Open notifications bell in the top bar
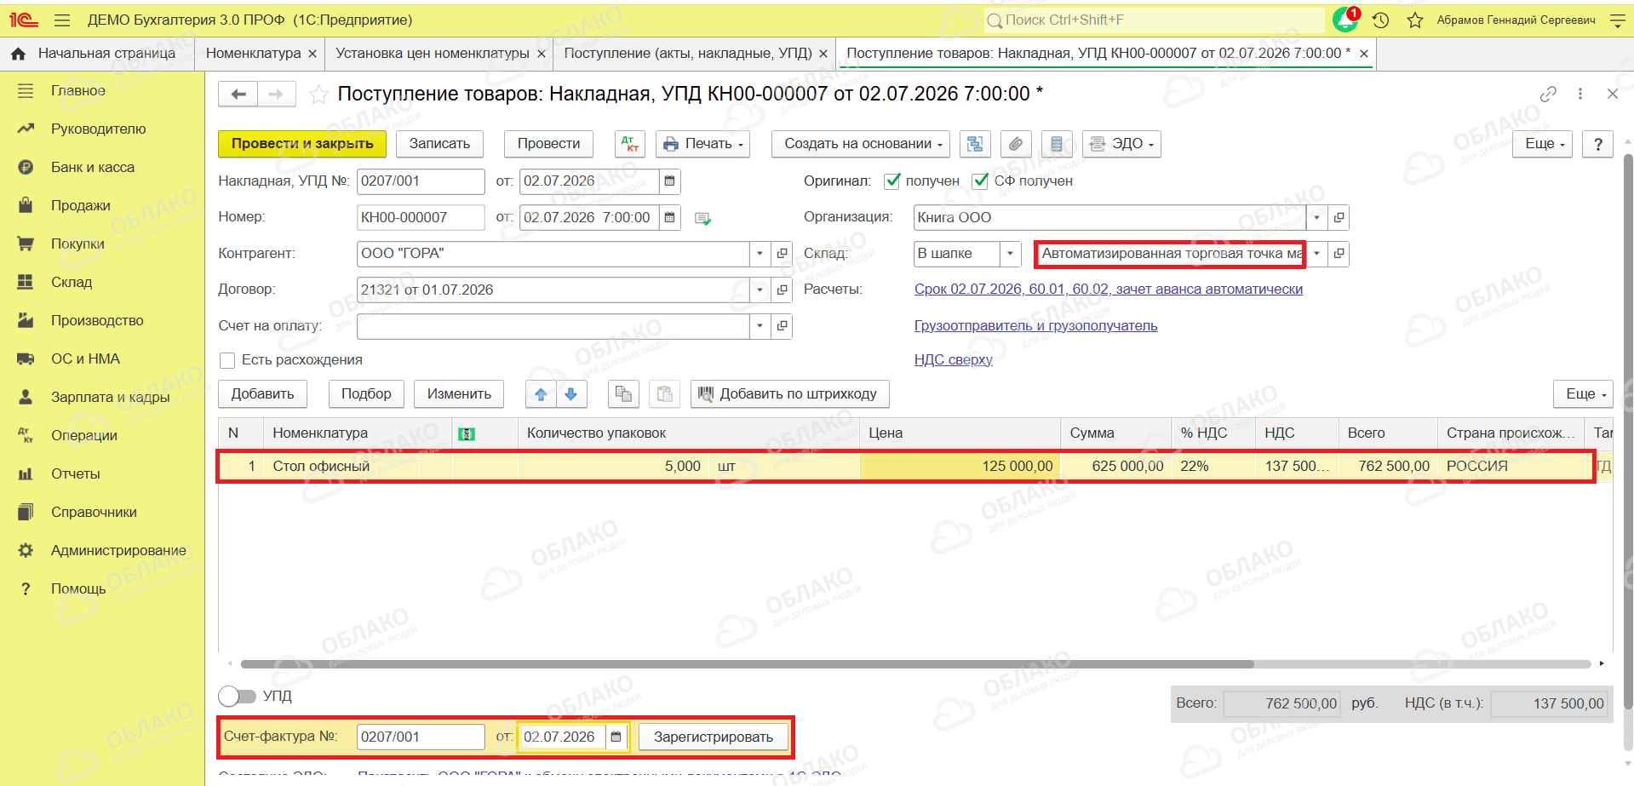The width and height of the screenshot is (1634, 786). 1345,20
